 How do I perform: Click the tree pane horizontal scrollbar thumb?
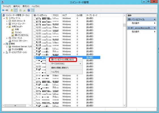click(x=15, y=106)
